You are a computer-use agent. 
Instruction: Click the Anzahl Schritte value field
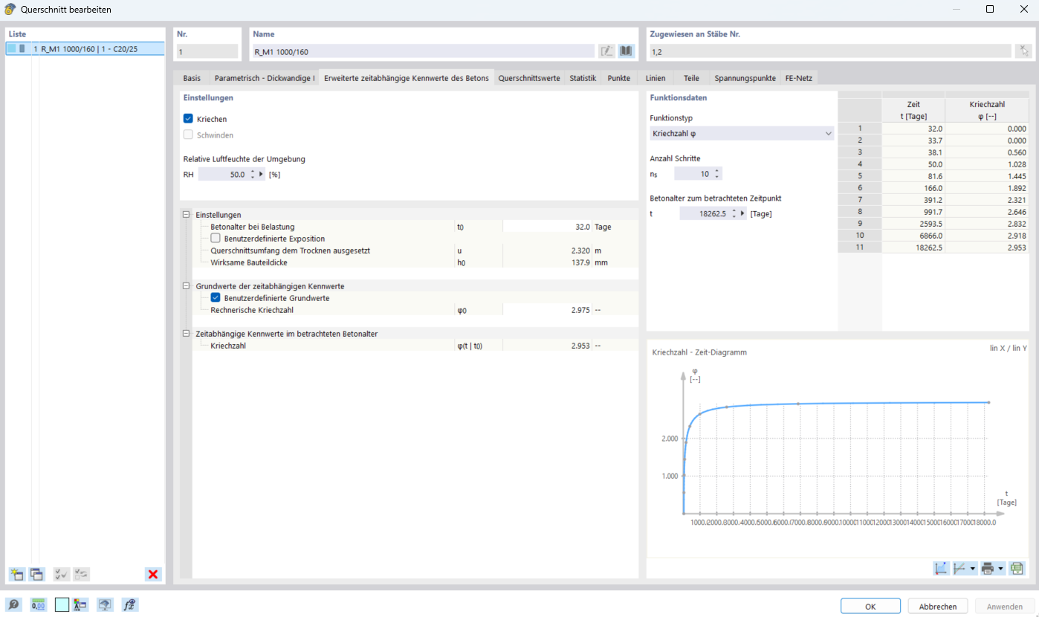(693, 173)
